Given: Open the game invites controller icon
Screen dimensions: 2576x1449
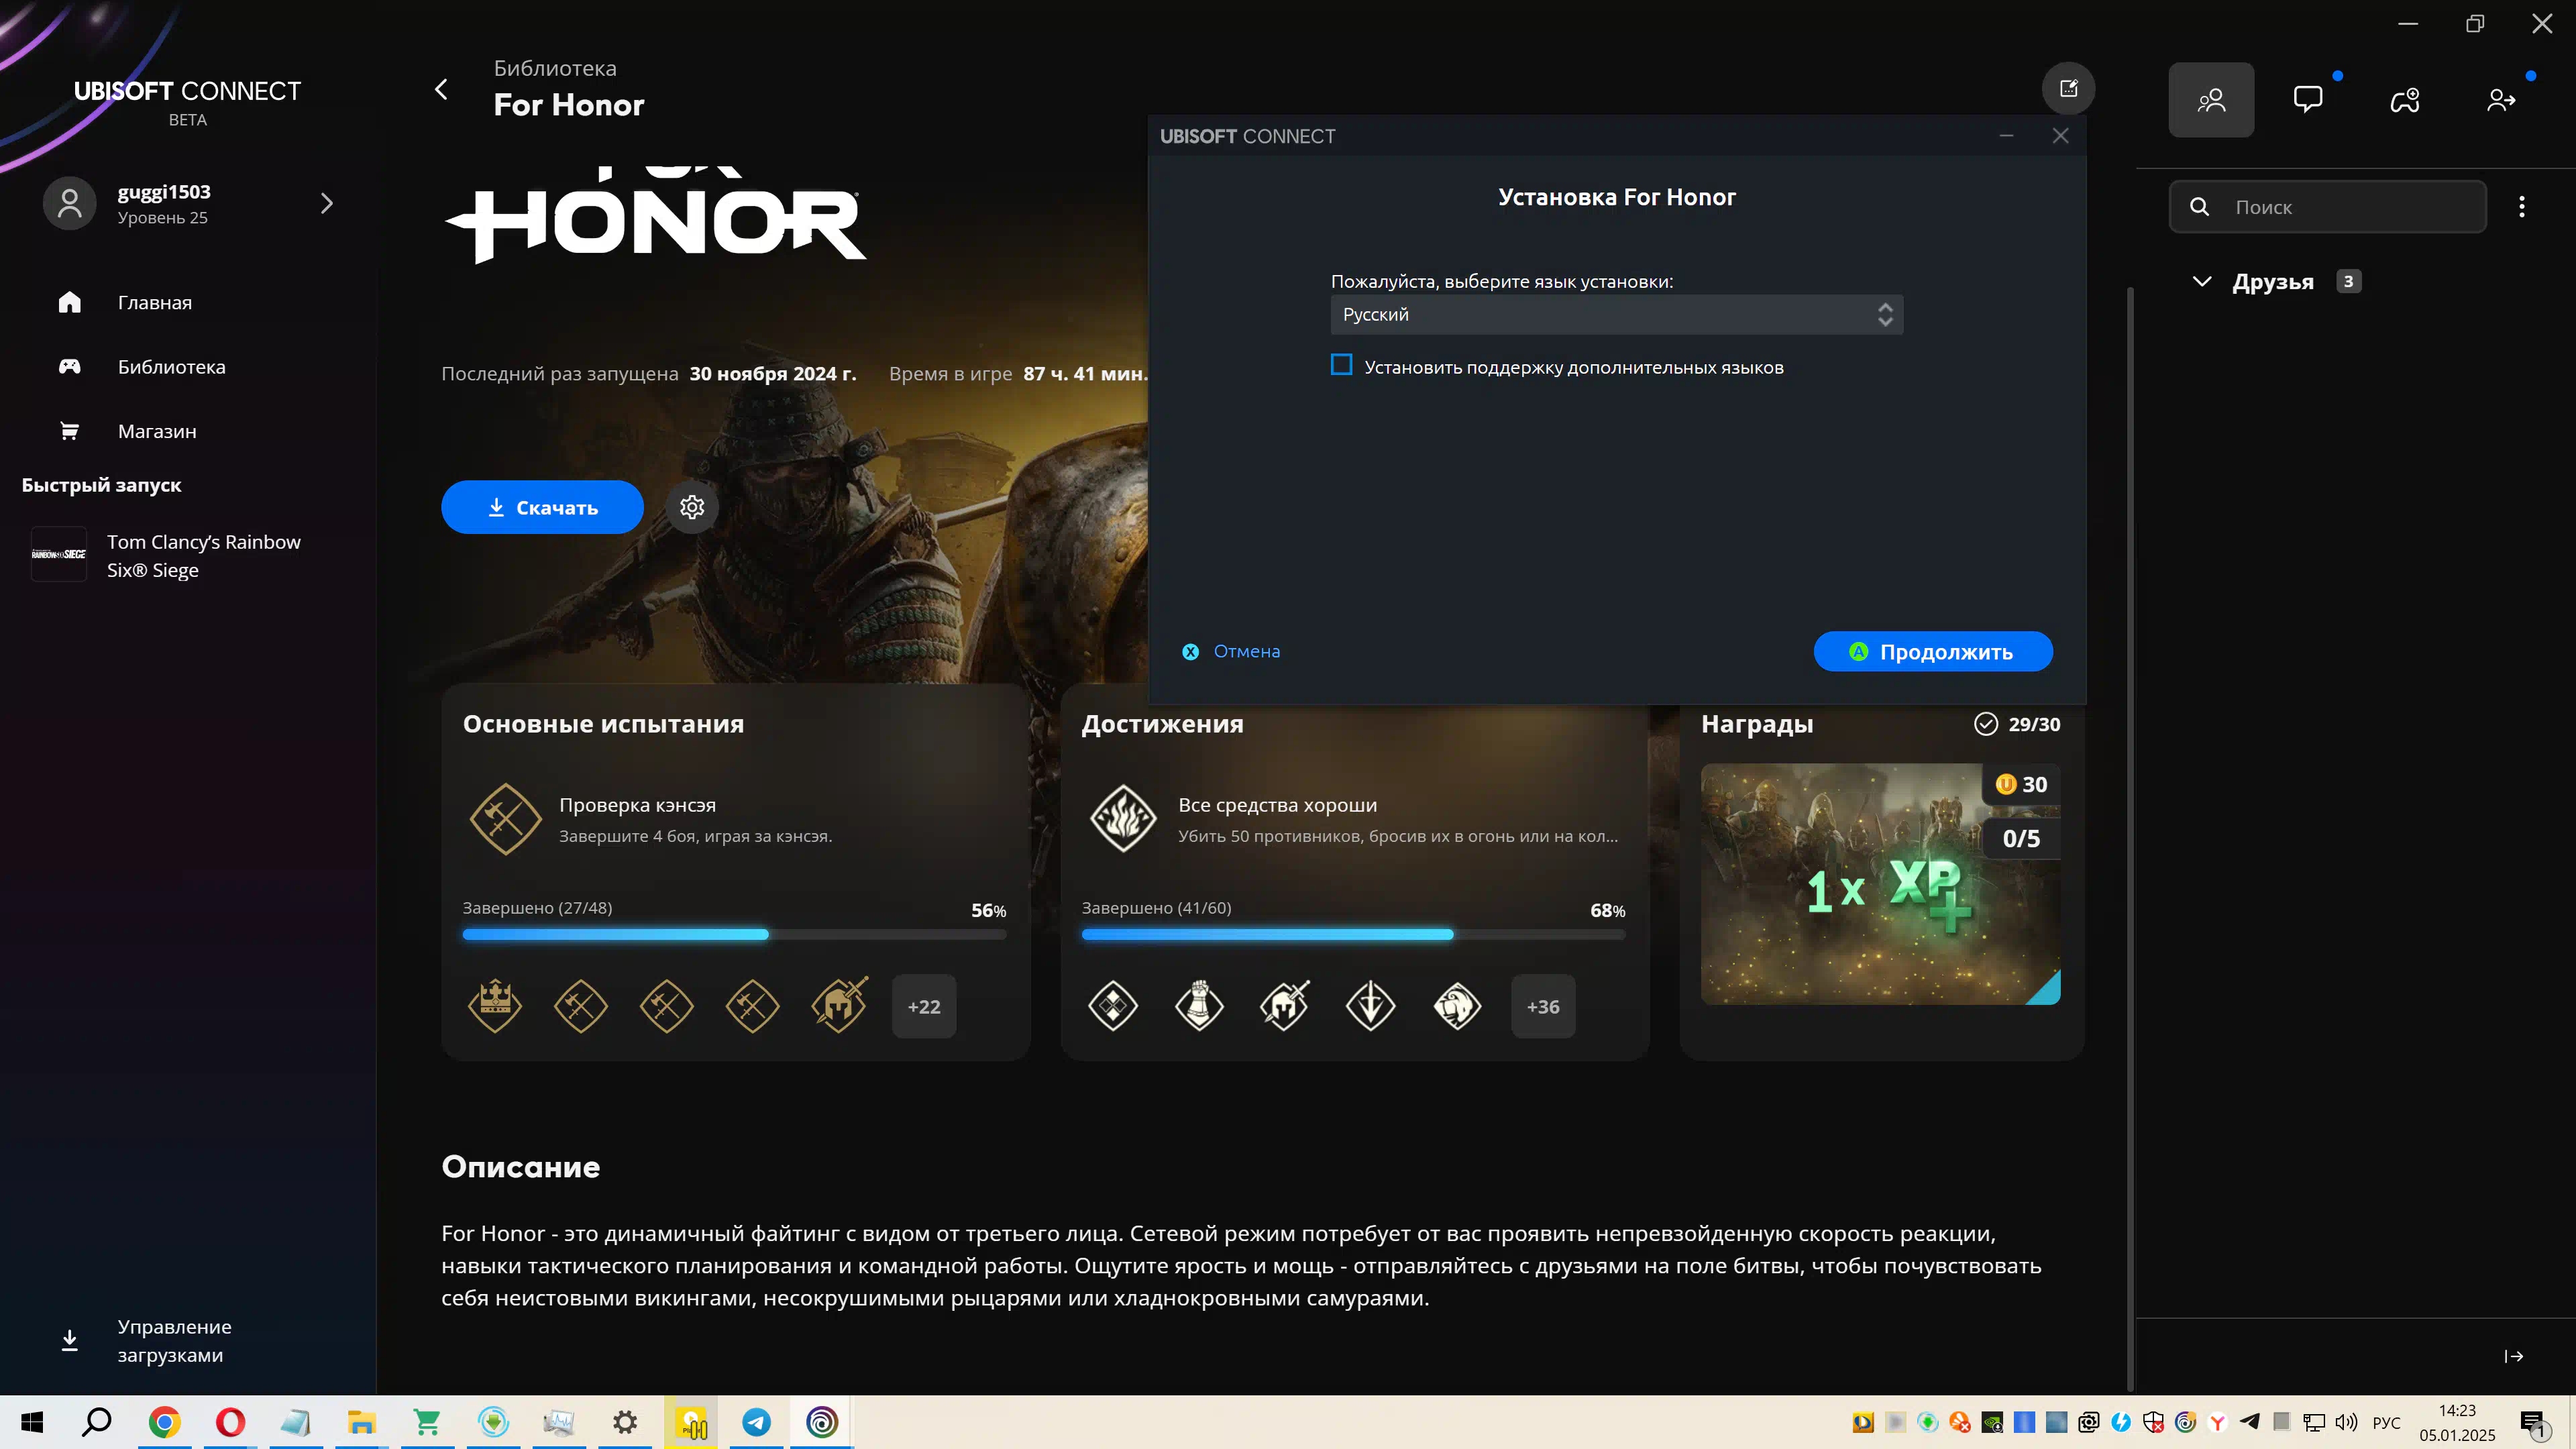Looking at the screenshot, I should (x=2405, y=100).
